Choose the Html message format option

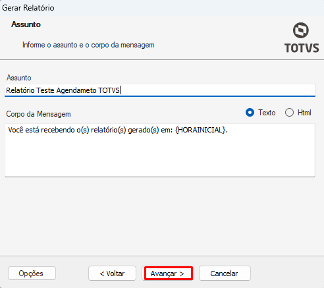tap(289, 113)
